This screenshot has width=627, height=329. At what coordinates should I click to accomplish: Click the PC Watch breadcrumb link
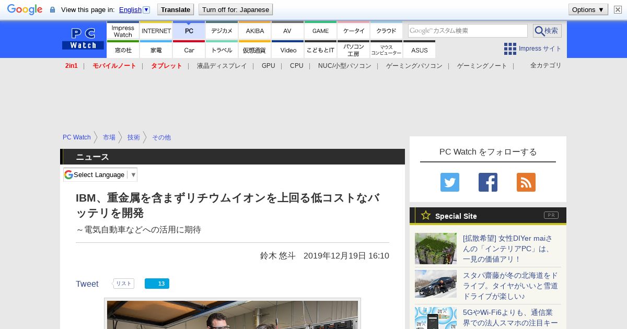pyautogui.click(x=77, y=137)
